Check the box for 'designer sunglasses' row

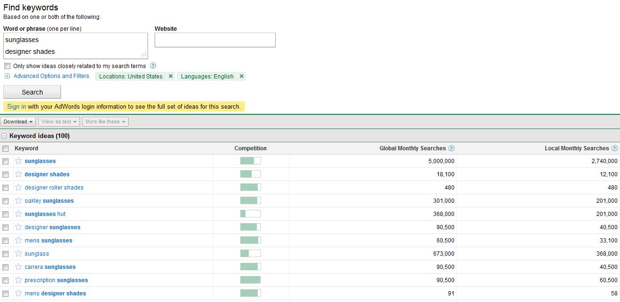6,227
